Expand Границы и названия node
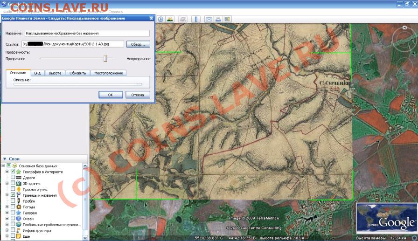This screenshot has height=241, width=418. pos(7,195)
